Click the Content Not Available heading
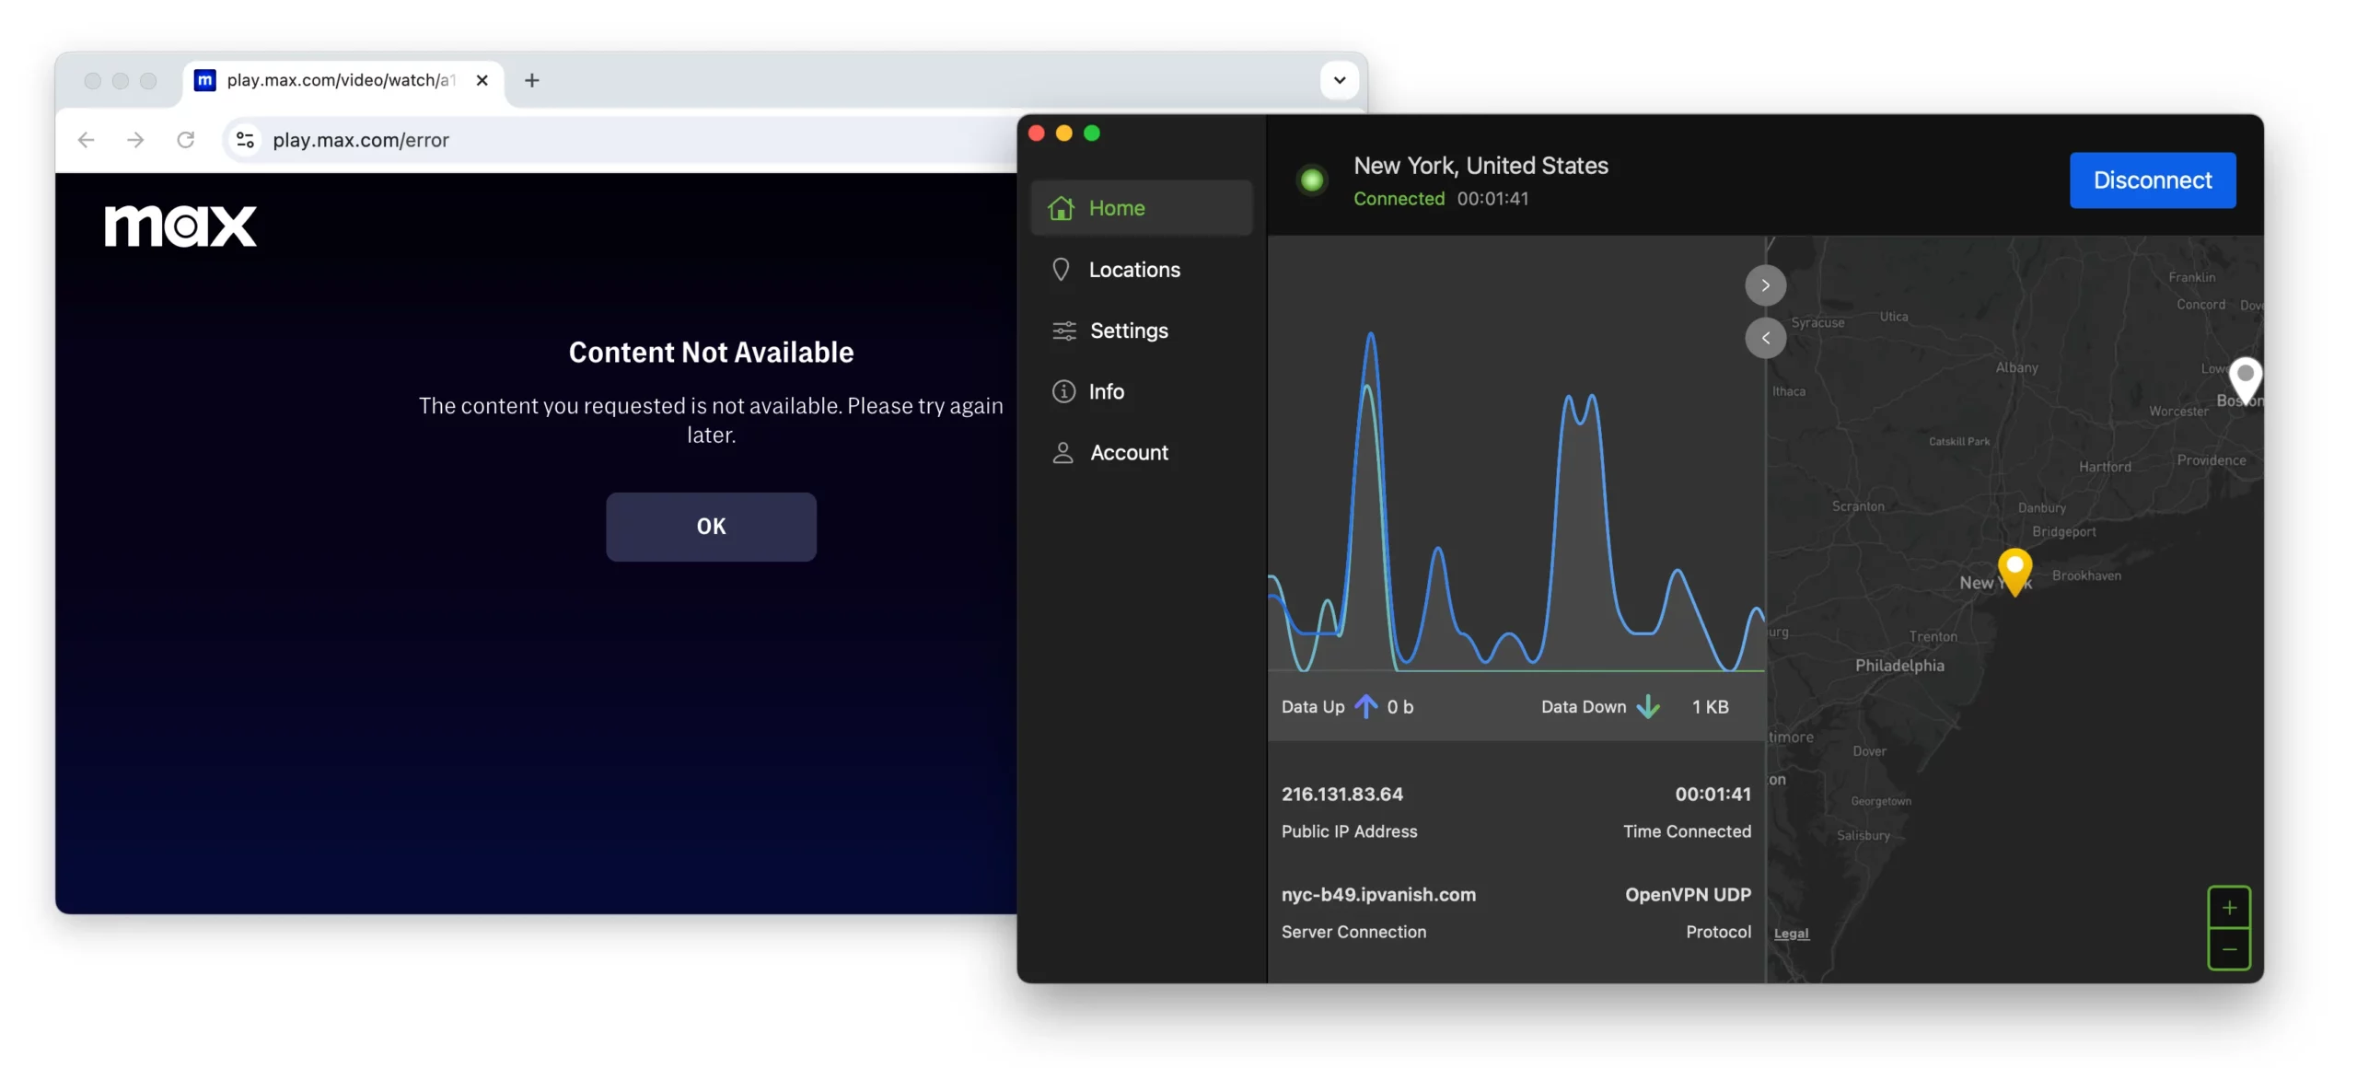This screenshot has width=2357, height=1068. click(x=711, y=353)
